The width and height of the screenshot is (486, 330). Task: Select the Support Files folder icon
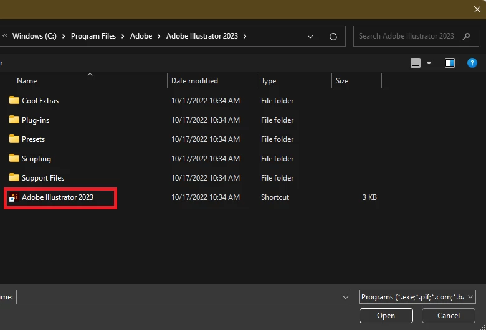pos(14,177)
